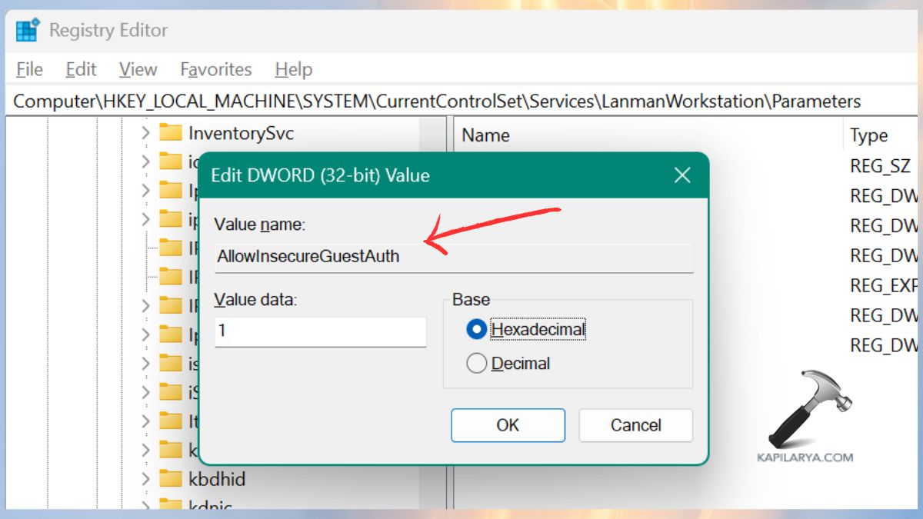Open the View menu

coord(137,69)
